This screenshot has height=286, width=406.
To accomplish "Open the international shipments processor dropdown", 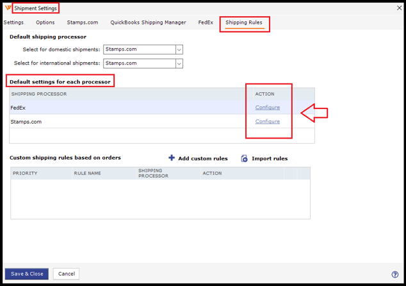I will click(x=179, y=63).
